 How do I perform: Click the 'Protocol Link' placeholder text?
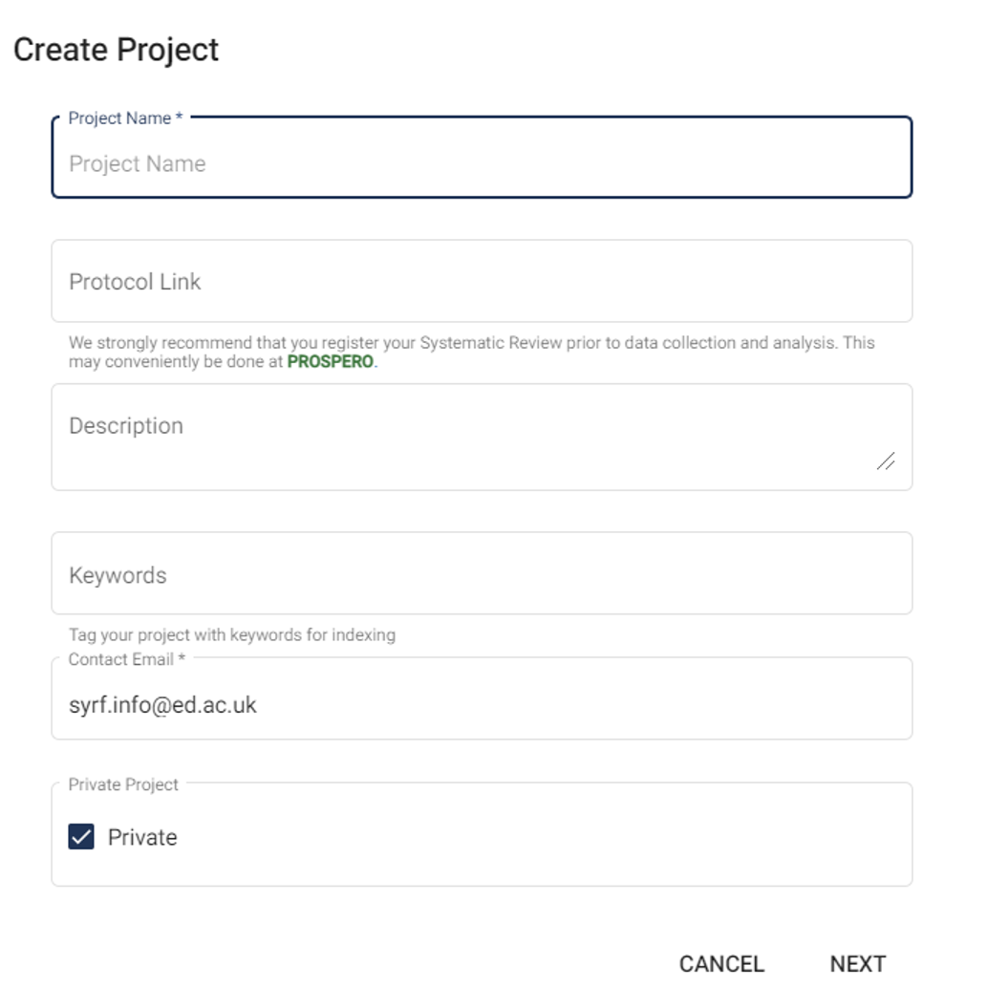point(135,281)
